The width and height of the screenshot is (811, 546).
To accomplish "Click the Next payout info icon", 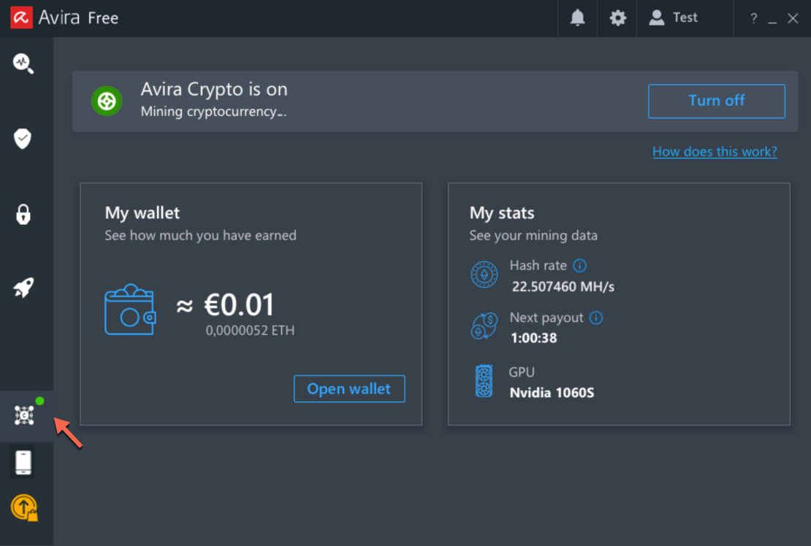I will [x=597, y=318].
